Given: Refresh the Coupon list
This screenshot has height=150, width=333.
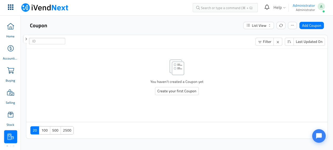Looking at the screenshot, I should click(x=281, y=25).
